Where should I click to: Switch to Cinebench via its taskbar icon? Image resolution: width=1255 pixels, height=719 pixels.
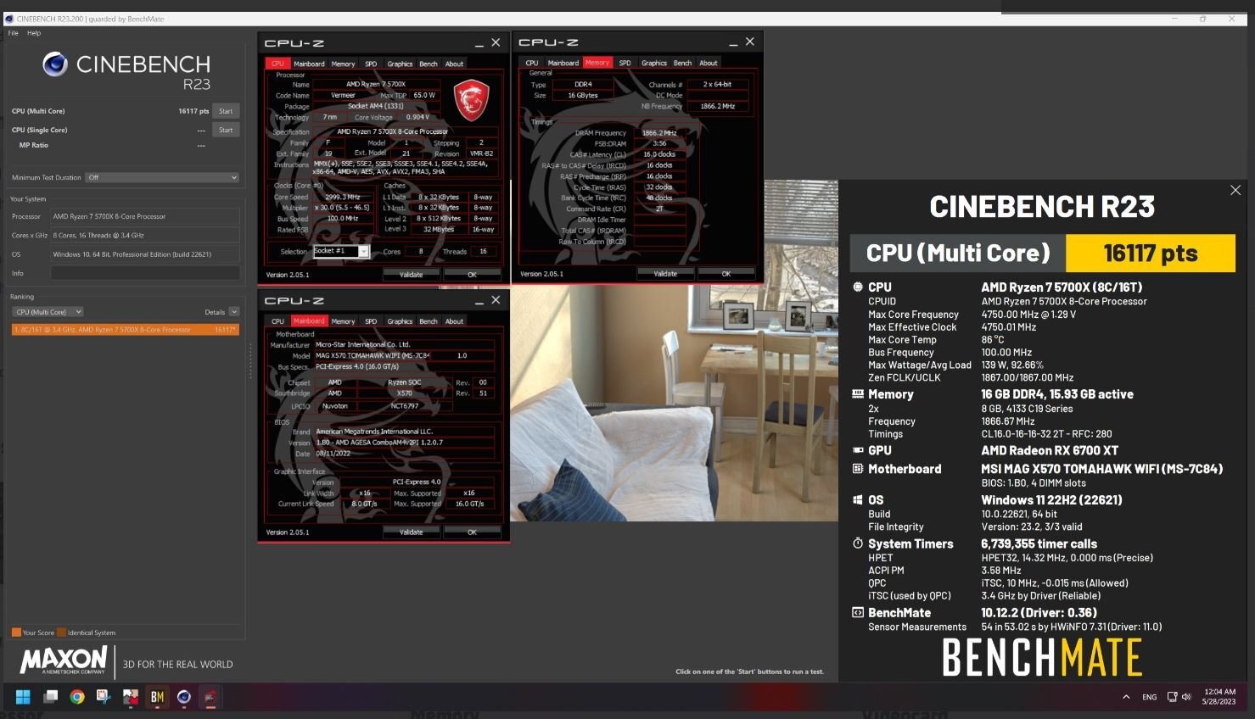(183, 697)
